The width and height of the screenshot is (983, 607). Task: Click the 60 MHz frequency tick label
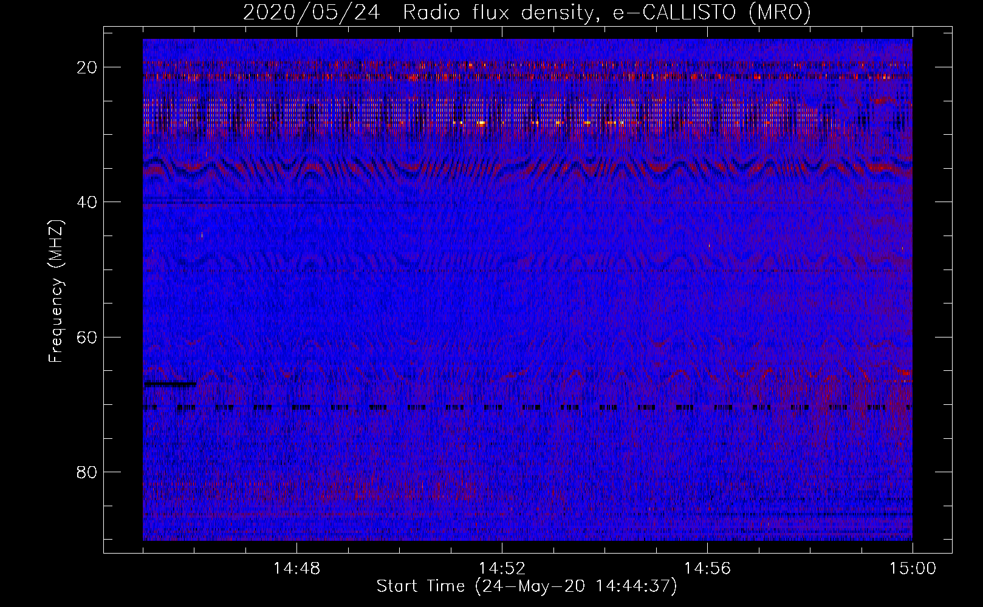(x=87, y=337)
